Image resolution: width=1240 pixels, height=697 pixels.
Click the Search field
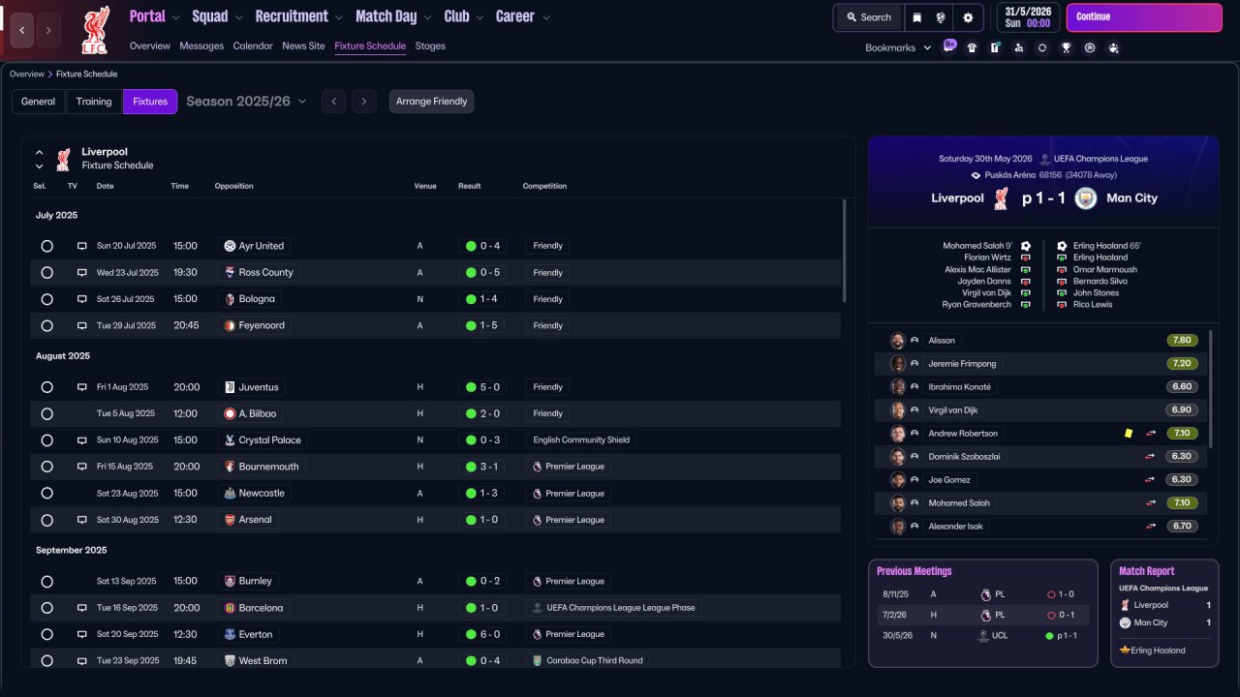click(x=869, y=17)
